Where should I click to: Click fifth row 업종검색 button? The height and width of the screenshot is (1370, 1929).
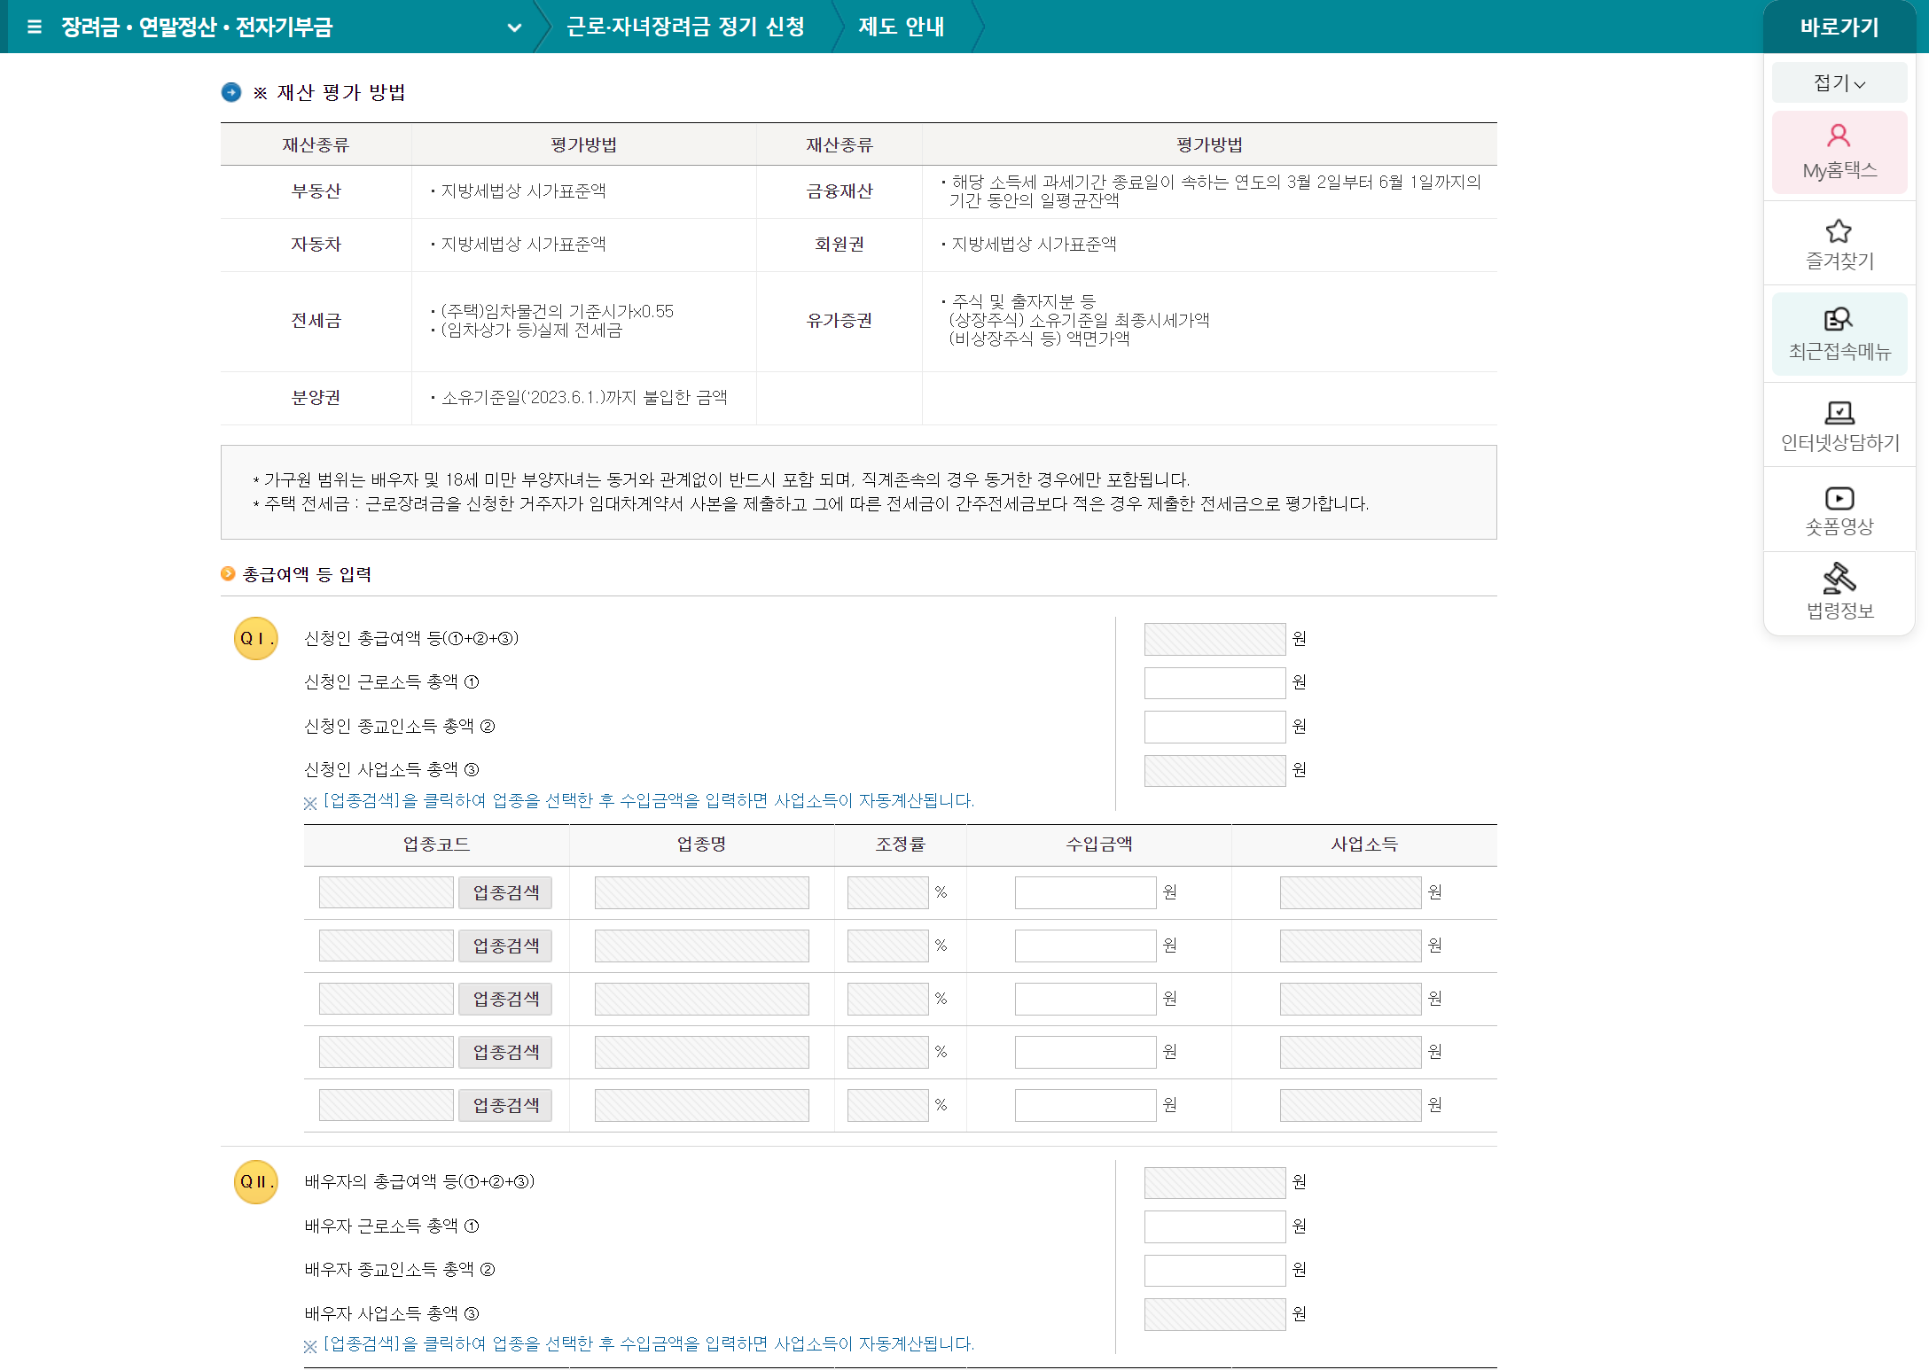pos(505,1105)
